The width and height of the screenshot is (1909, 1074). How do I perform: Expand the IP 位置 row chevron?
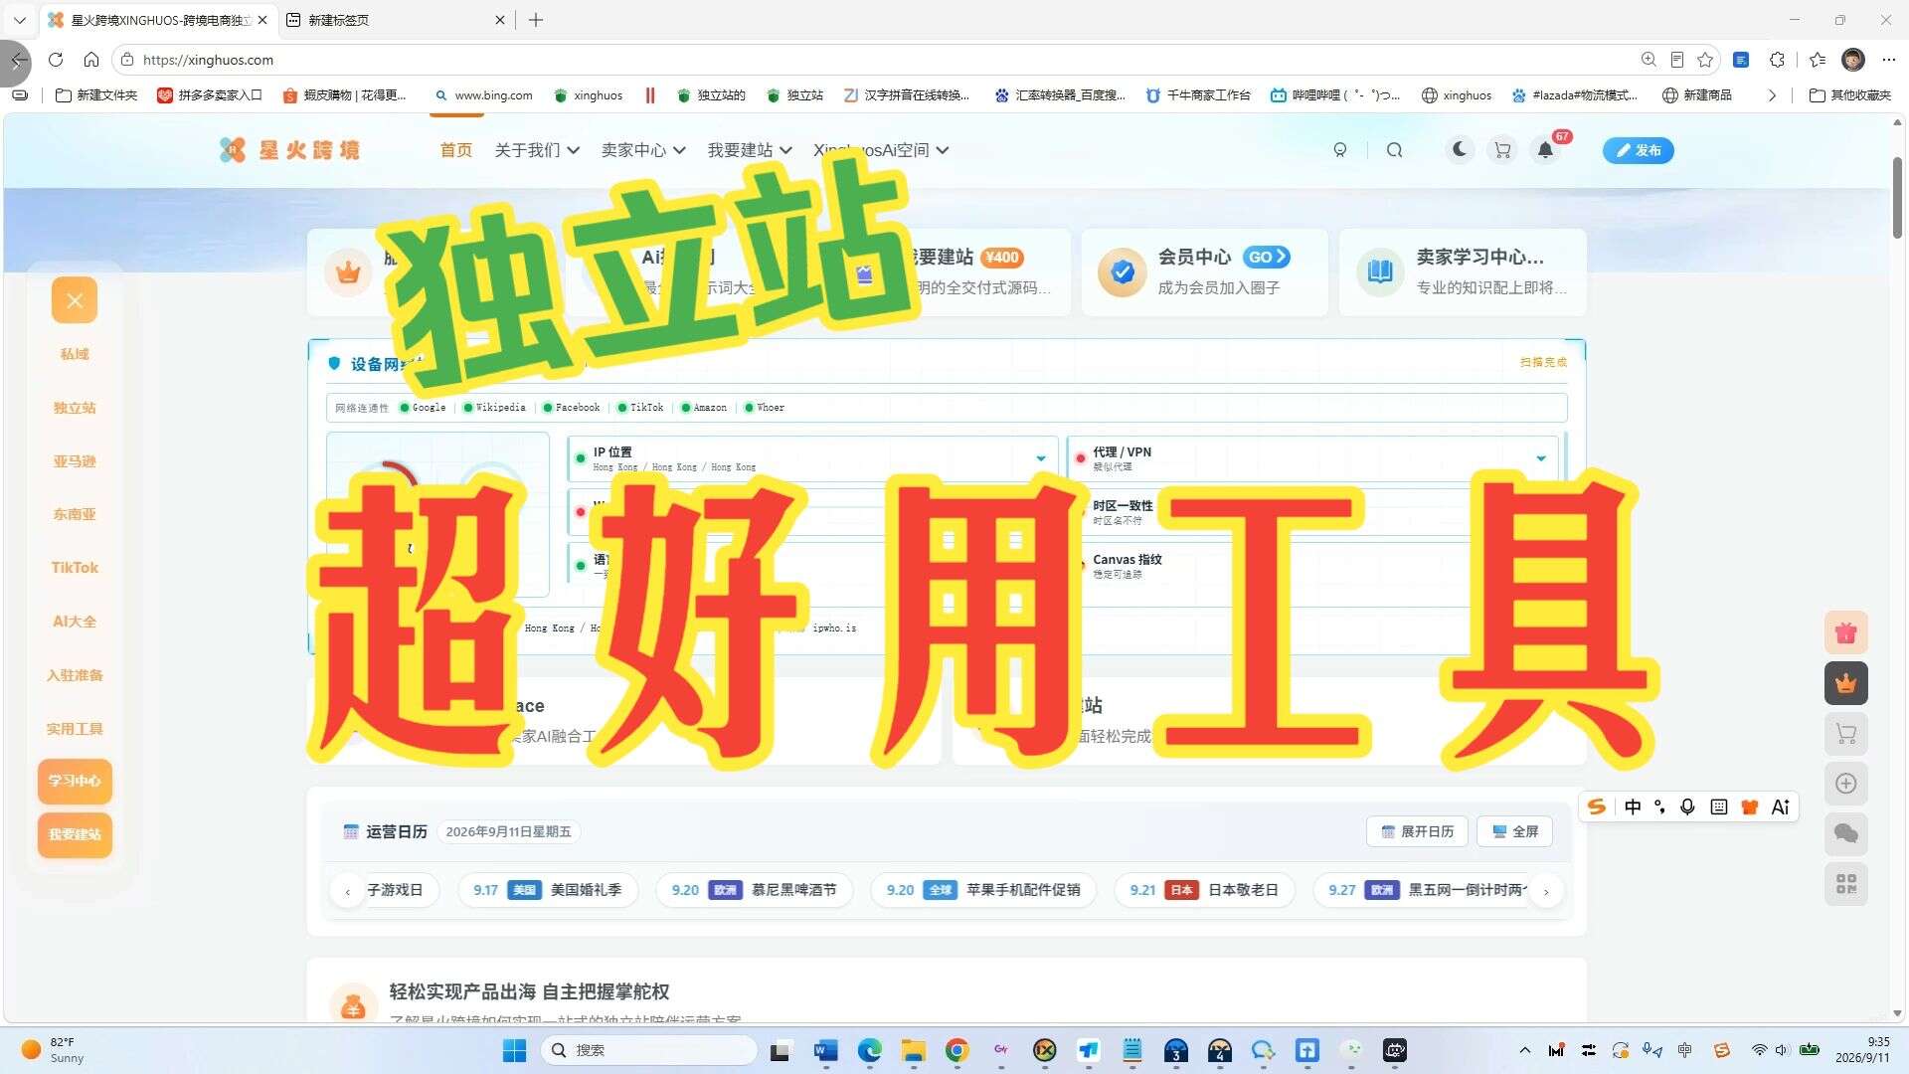1041,458
